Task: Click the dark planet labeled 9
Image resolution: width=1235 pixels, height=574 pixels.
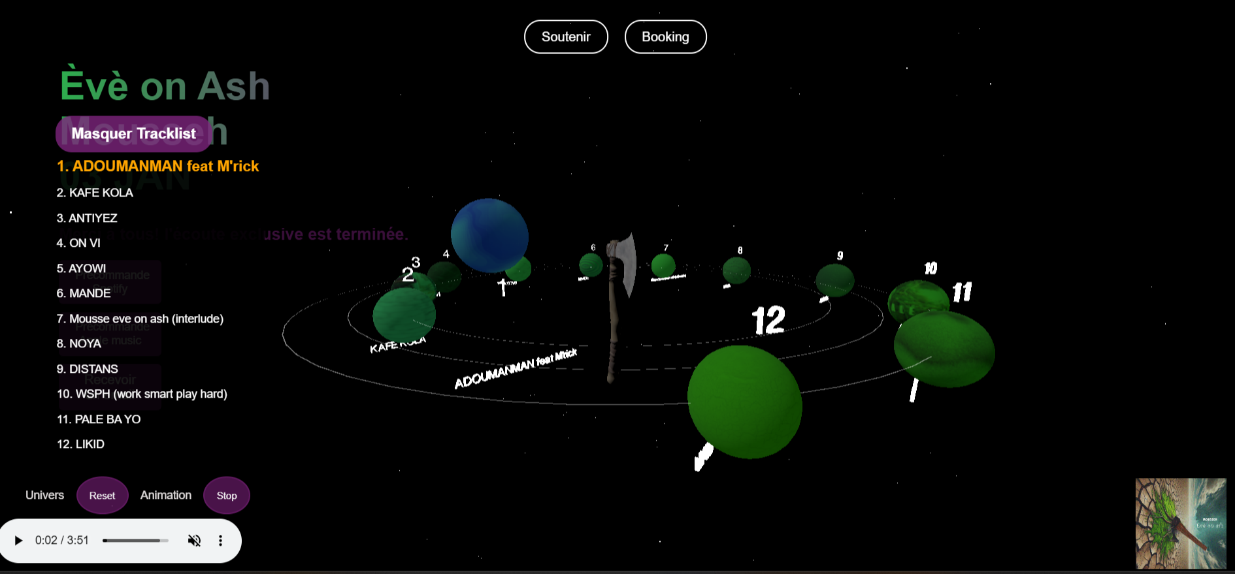Action: pyautogui.click(x=834, y=279)
